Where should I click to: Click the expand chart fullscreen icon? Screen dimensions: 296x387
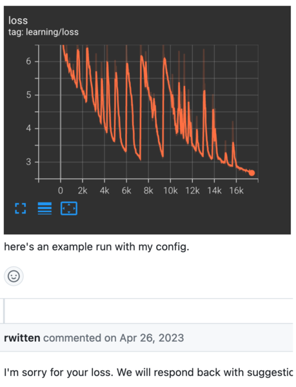pos(21,208)
